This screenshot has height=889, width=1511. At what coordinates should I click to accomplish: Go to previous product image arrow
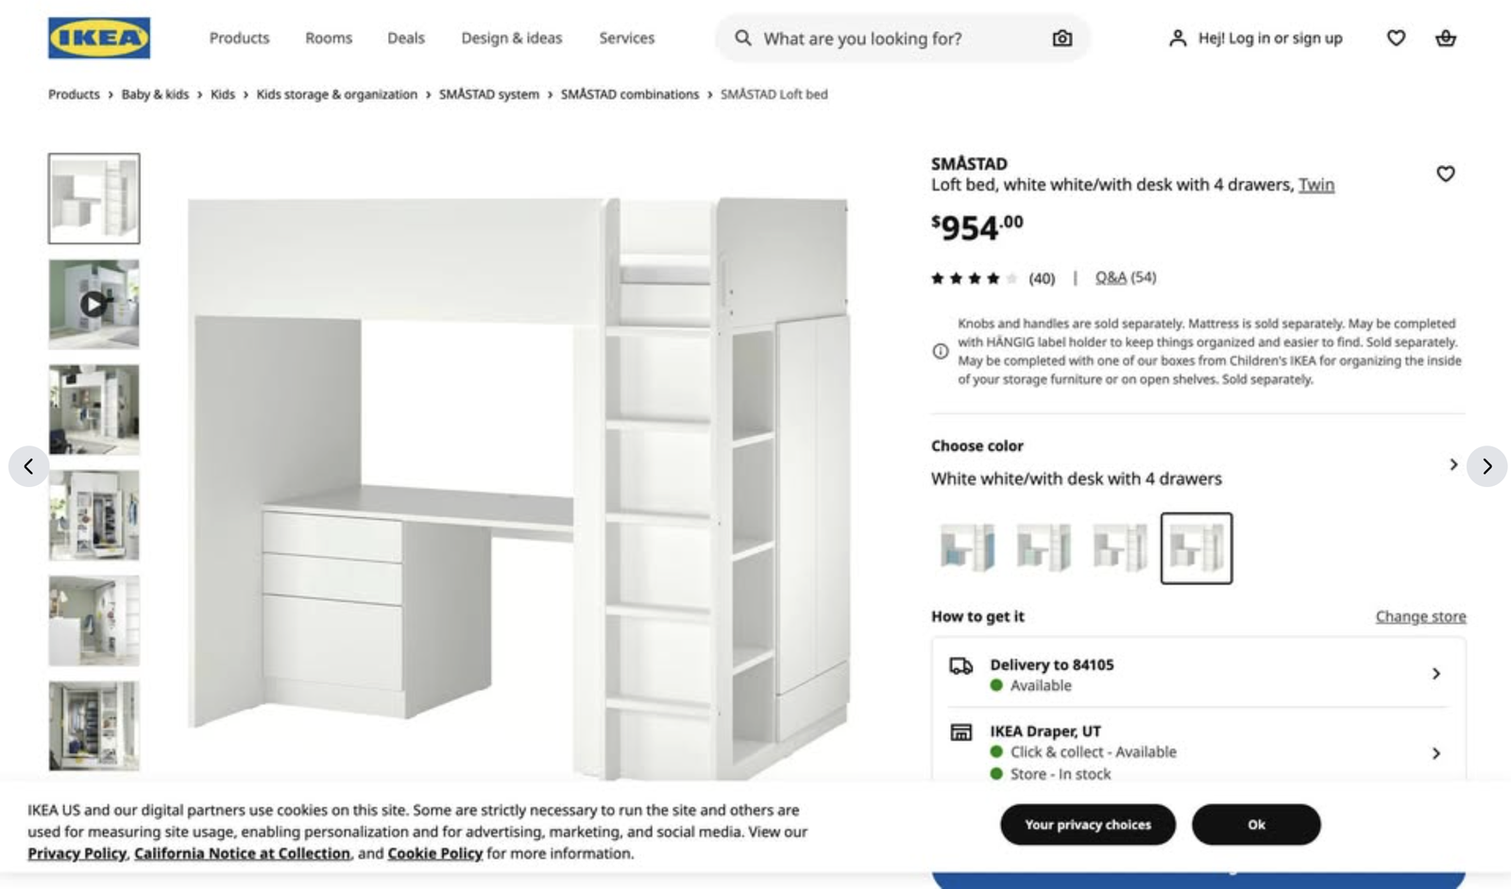[28, 466]
